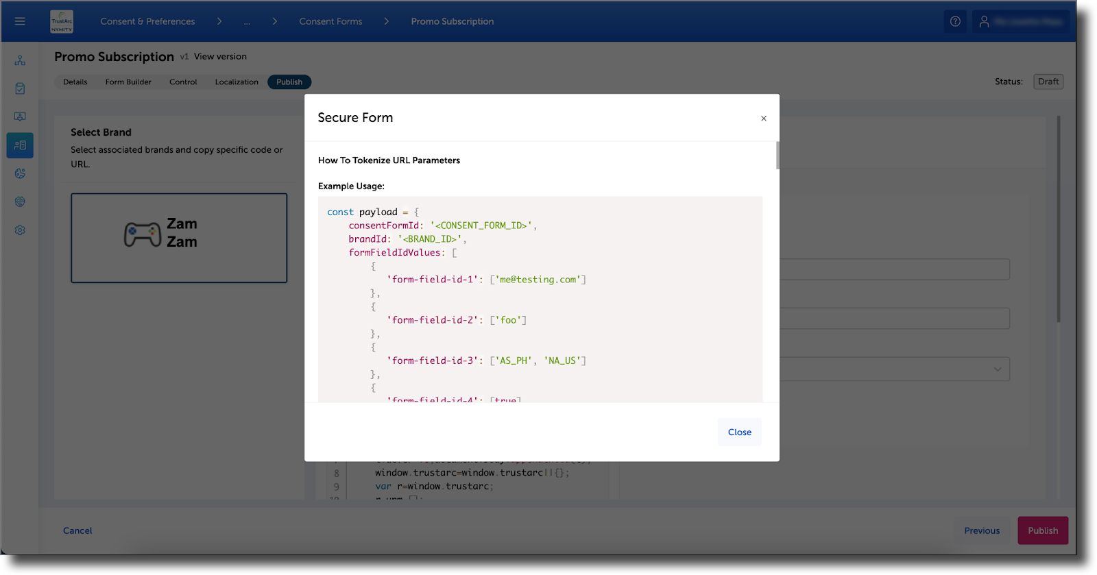Click the 'form-field-id-2' code line
Screen dimensions: 1097x575
(x=457, y=320)
